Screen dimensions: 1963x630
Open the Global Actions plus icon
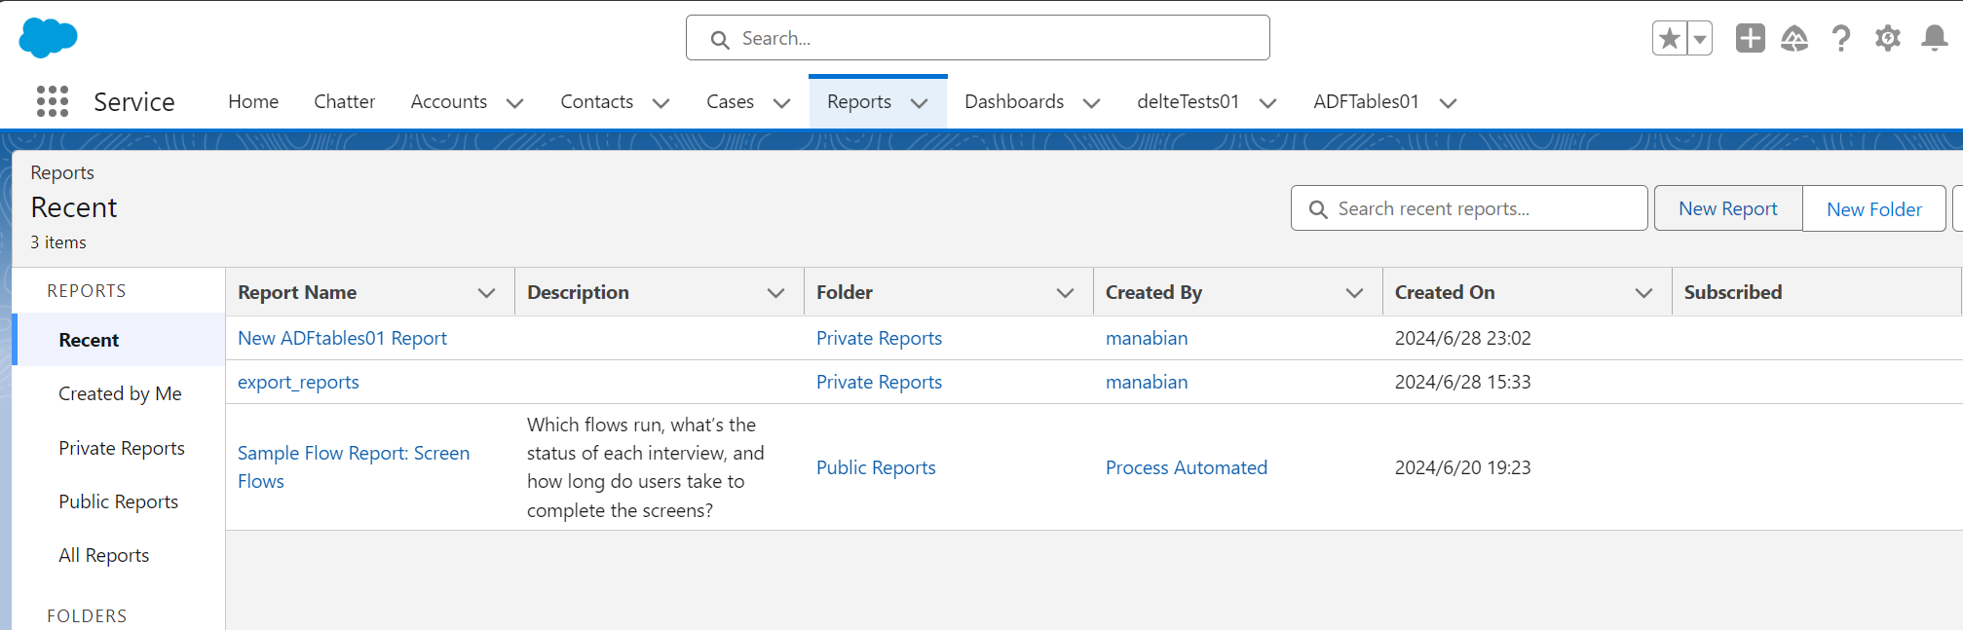[x=1751, y=38]
